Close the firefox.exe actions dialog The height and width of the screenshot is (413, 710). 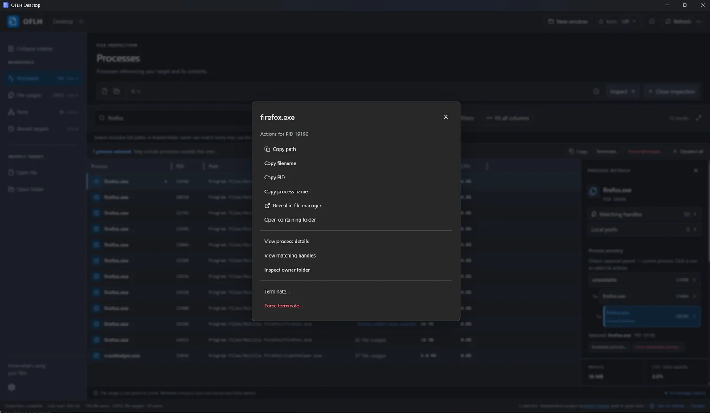pyautogui.click(x=446, y=117)
